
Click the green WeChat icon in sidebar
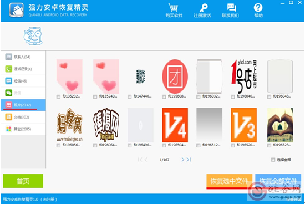pyautogui.click(x=8, y=93)
